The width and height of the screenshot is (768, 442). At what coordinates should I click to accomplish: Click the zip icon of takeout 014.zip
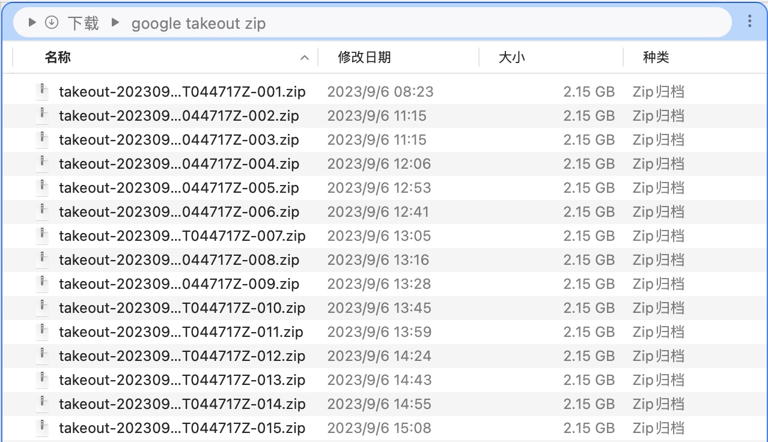(42, 403)
